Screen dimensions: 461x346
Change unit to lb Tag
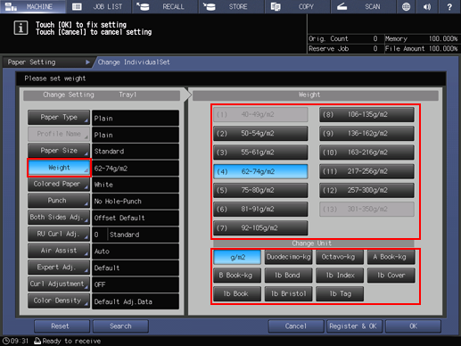[340, 294]
